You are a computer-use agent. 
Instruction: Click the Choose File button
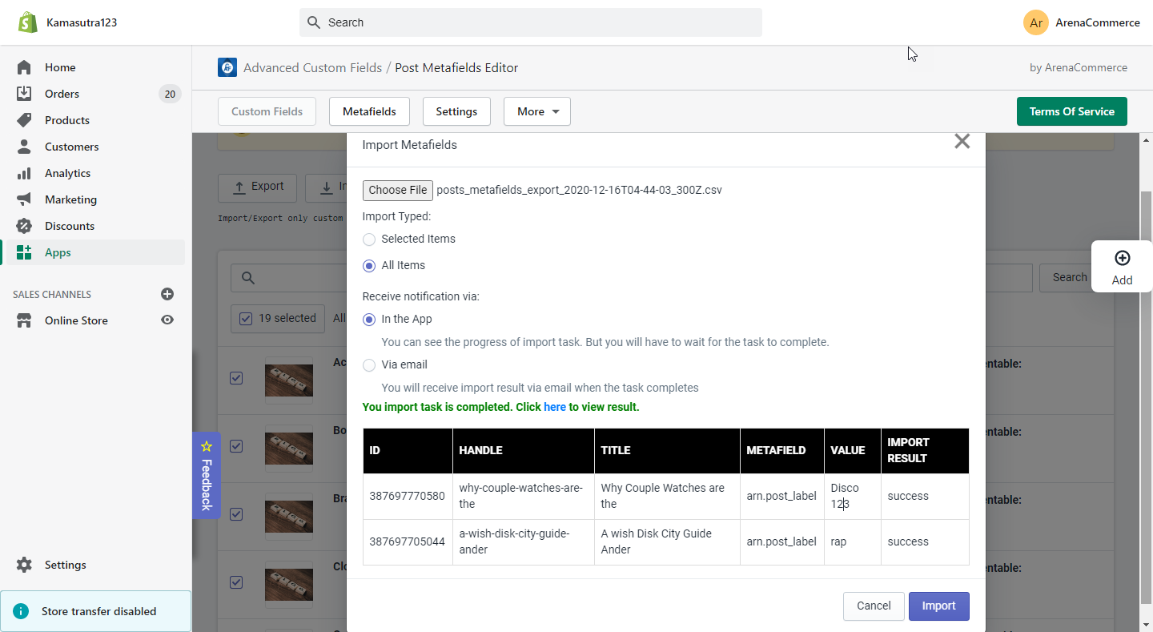[x=398, y=190]
